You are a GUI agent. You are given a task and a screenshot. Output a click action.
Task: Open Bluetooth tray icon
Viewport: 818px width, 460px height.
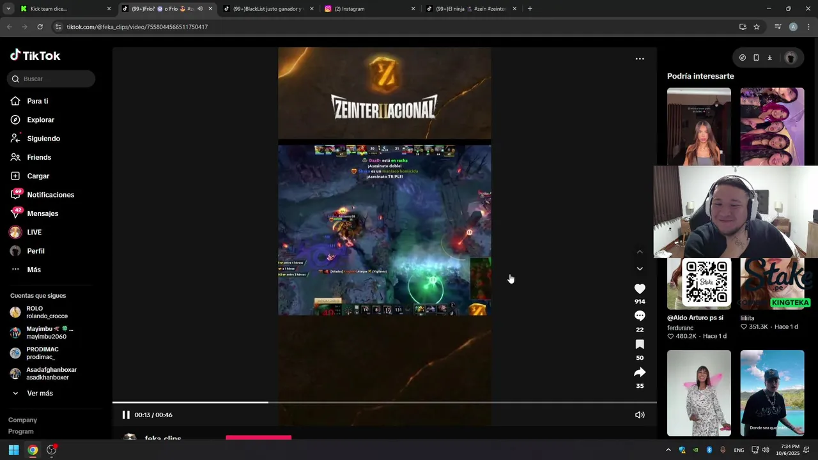(x=709, y=450)
